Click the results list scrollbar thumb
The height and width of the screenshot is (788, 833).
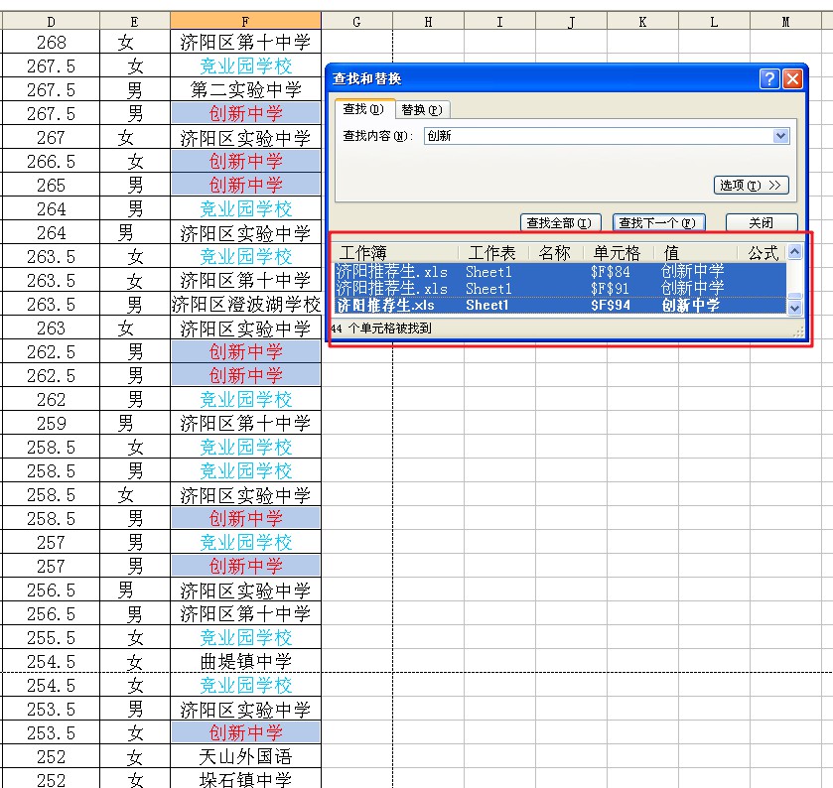pyautogui.click(x=794, y=297)
